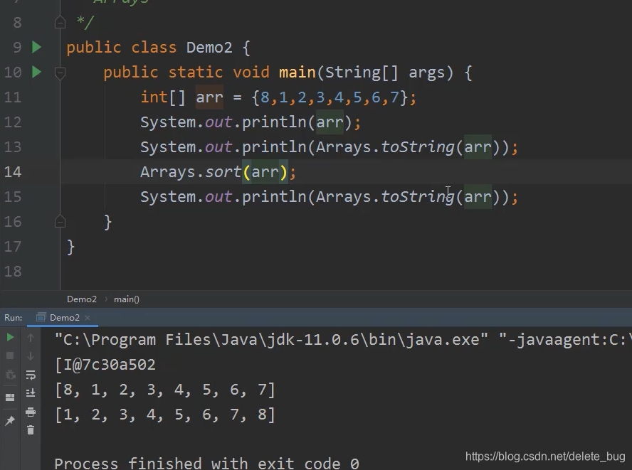Select the int[] arr declaration on line 11

point(278,97)
